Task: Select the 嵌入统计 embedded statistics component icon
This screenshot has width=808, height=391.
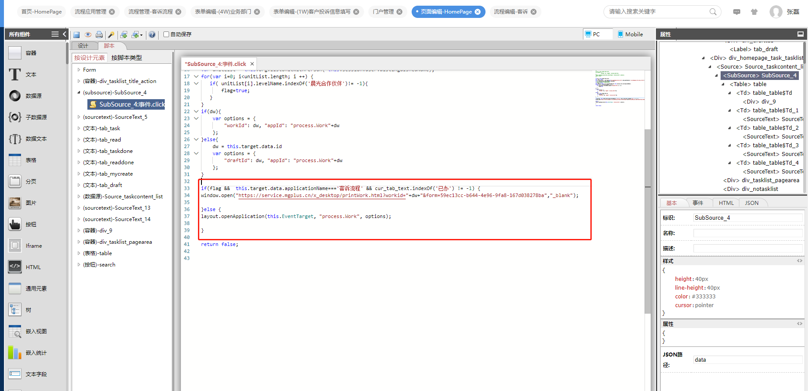Action: [15, 353]
